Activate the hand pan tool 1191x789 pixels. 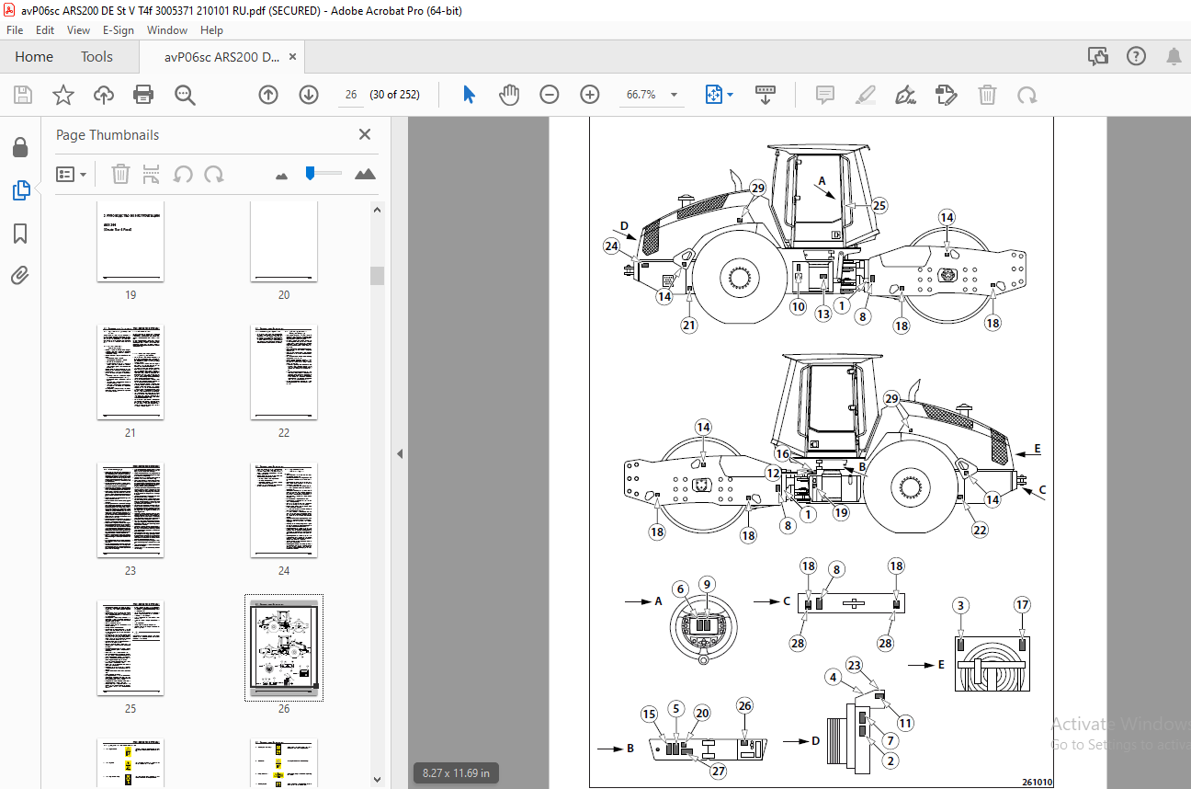click(x=509, y=95)
